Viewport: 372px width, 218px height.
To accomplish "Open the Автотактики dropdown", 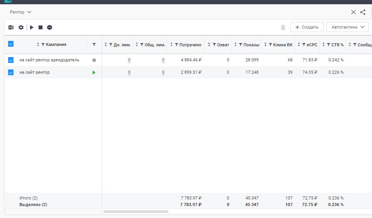I will click(x=348, y=27).
